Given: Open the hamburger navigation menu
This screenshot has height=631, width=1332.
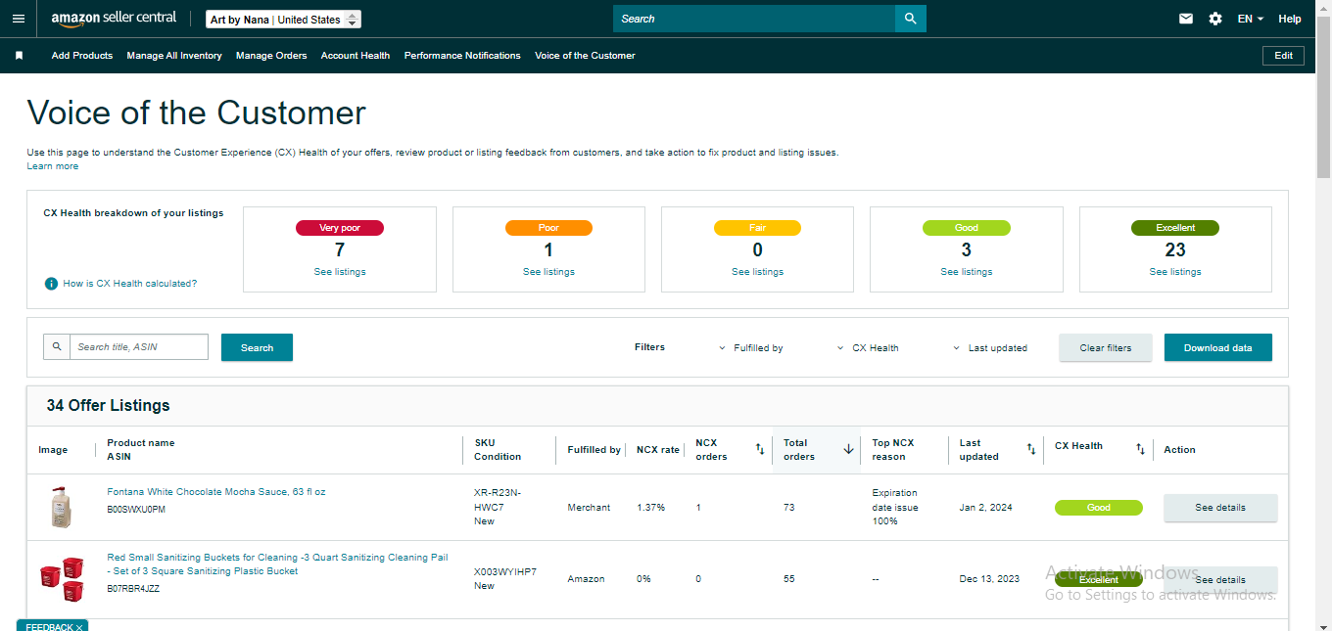Looking at the screenshot, I should click(19, 19).
